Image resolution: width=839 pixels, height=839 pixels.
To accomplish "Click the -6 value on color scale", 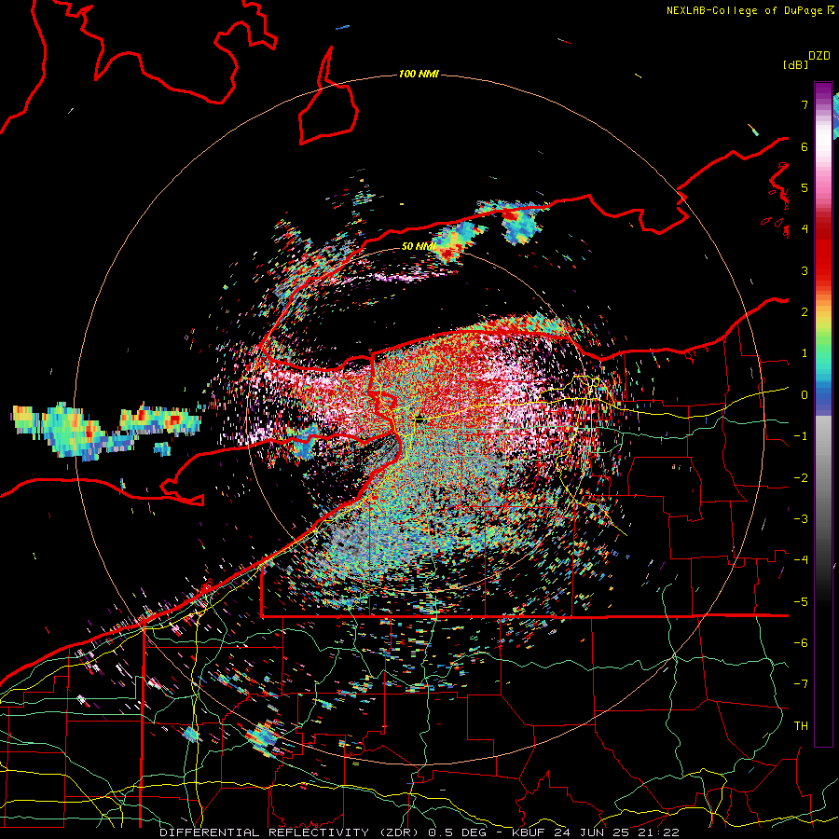I will point(801,643).
